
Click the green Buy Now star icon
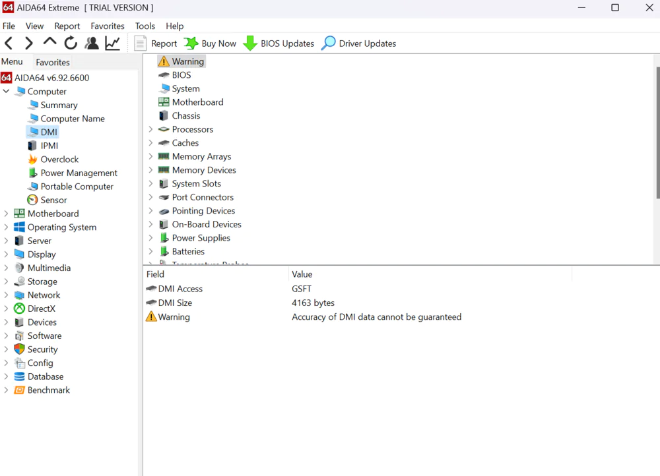pyautogui.click(x=191, y=44)
